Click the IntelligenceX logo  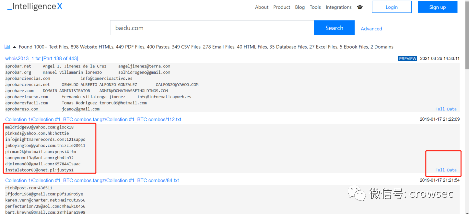point(35,7)
